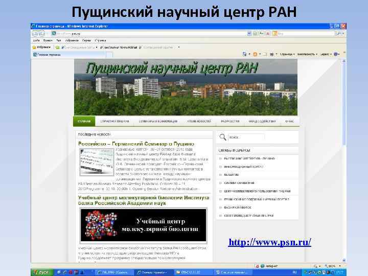Open the address bar history dropdown

(x=249, y=34)
